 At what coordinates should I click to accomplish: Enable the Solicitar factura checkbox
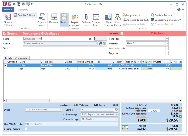click(x=26, y=129)
